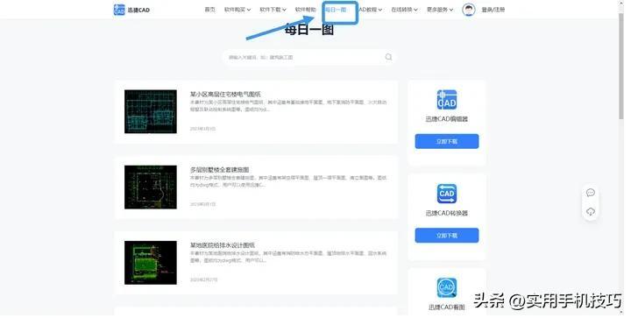This screenshot has height=318, width=631.
Task: Open the 登录/注册 link
Action: pyautogui.click(x=493, y=10)
